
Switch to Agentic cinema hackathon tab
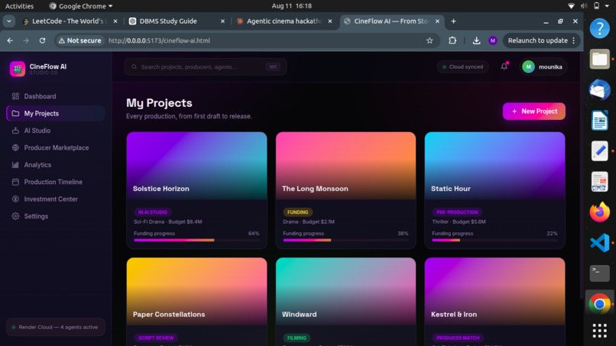point(284,21)
